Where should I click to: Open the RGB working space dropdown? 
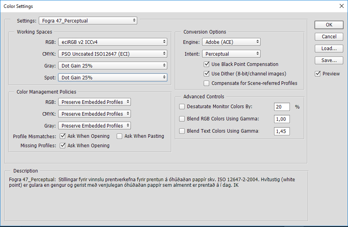pyautogui.click(x=112, y=42)
